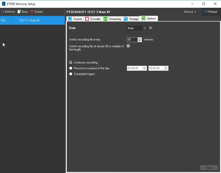Open the Source tab
This screenshot has width=221, height=173.
75,19
